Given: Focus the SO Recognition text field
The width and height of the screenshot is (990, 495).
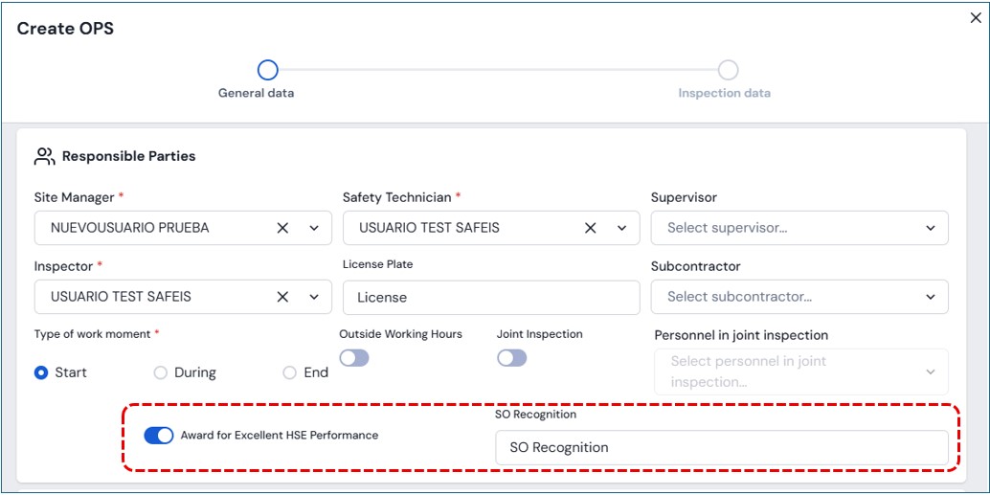Looking at the screenshot, I should click(721, 447).
